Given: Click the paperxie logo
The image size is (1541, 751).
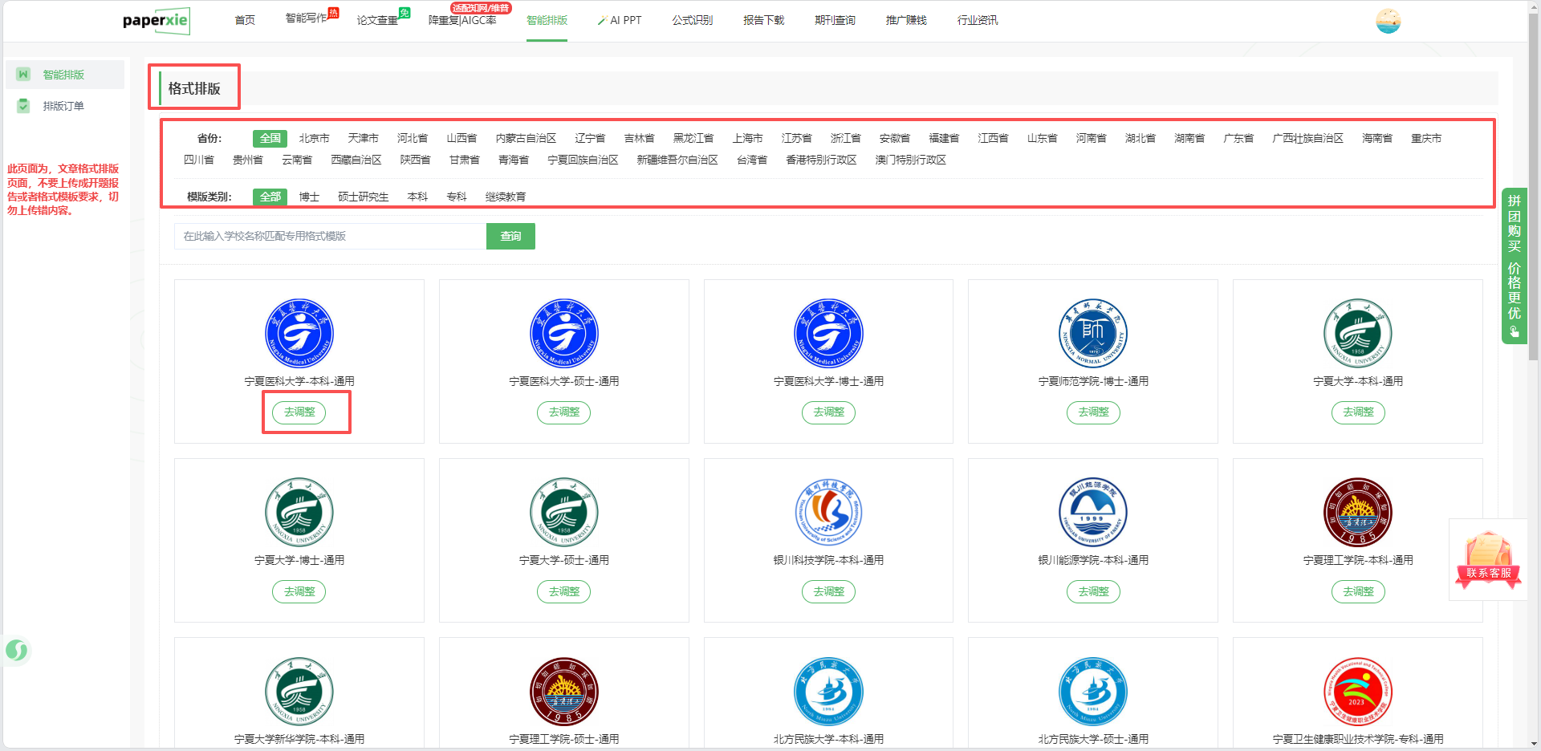Looking at the screenshot, I should pos(156,20).
